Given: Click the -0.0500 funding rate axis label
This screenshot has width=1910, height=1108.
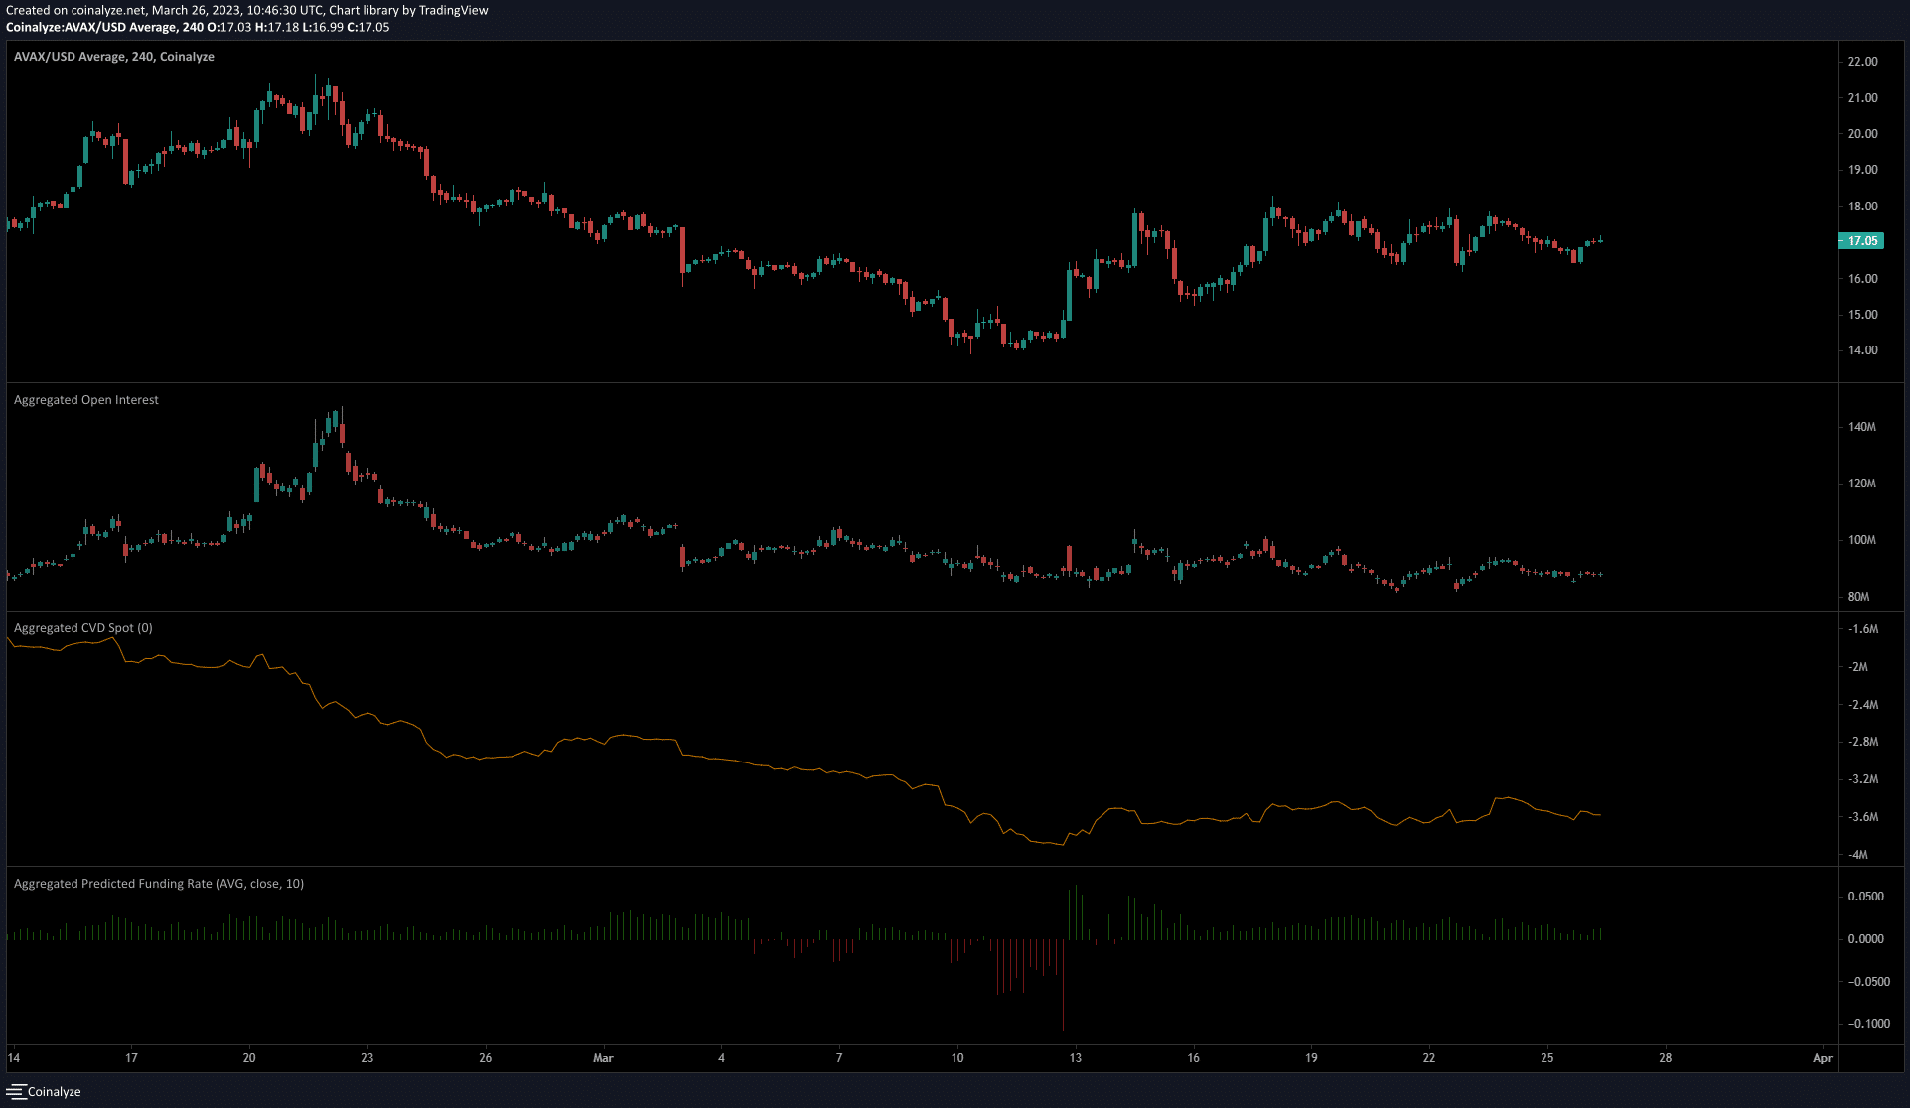Looking at the screenshot, I should coord(1867,982).
